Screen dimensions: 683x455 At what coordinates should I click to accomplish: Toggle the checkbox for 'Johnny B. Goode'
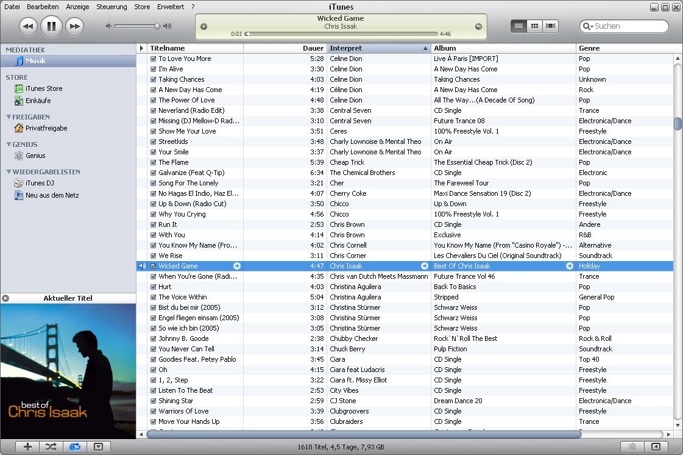pyautogui.click(x=154, y=339)
